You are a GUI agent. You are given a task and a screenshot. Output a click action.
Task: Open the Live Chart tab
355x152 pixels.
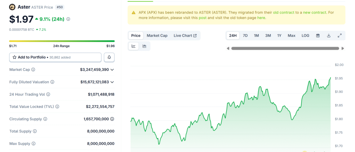click(185, 36)
